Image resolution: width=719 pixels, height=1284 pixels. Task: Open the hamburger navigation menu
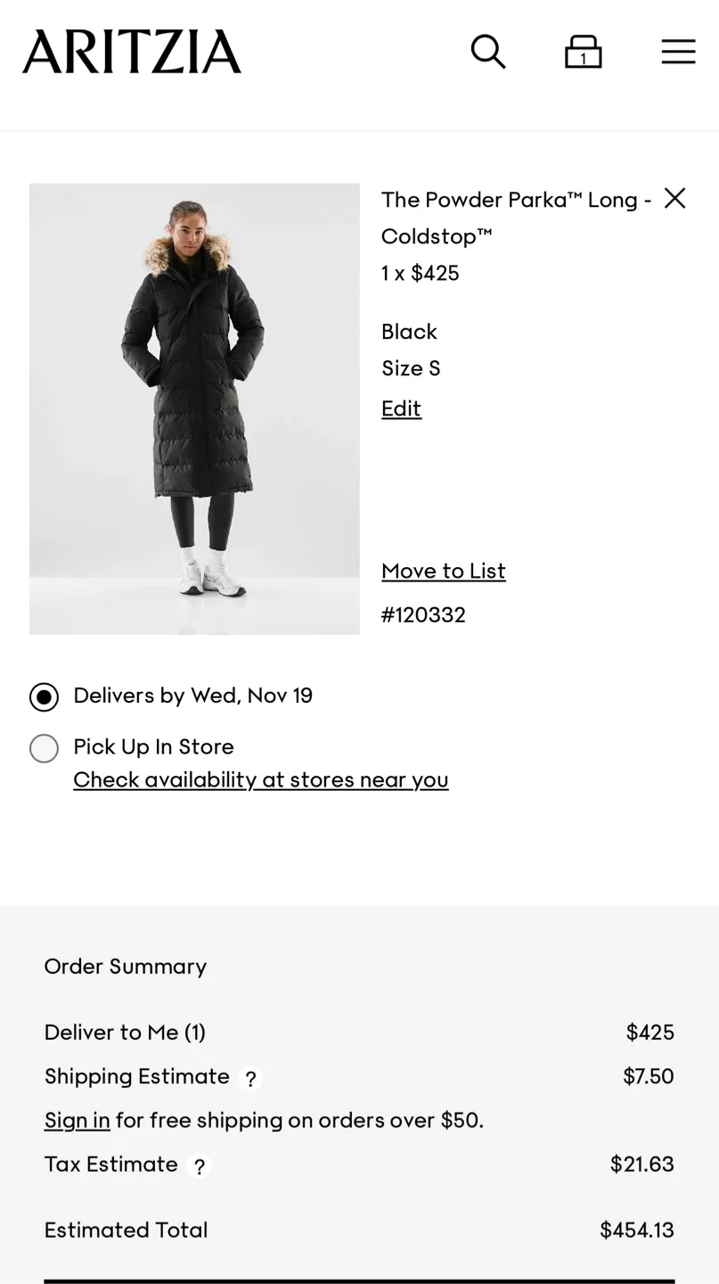pyautogui.click(x=678, y=52)
